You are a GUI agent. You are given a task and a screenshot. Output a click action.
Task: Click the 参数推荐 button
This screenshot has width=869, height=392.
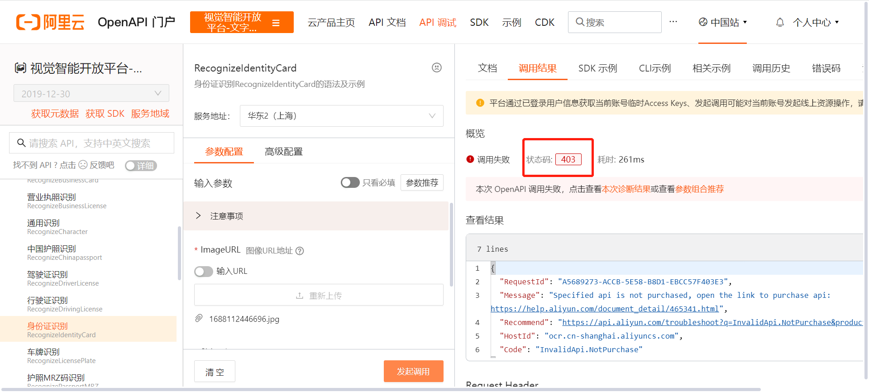pos(422,182)
